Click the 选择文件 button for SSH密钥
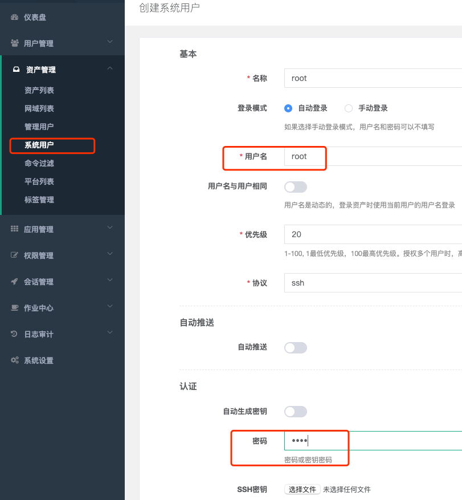Screen dimensions: 462x500 click(x=302, y=490)
